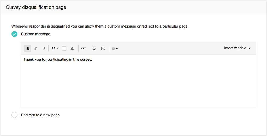This screenshot has height=136, width=267.
Task: Apply underline formatting
Action: coord(44,49)
